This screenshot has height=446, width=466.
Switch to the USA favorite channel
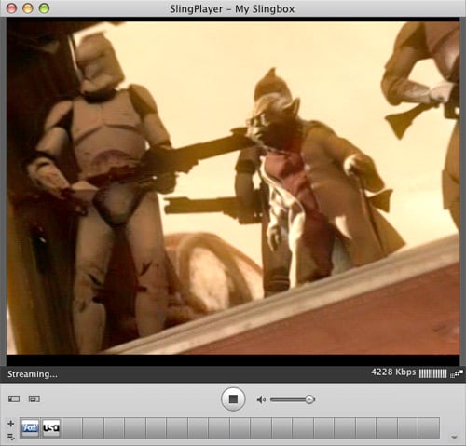51,428
